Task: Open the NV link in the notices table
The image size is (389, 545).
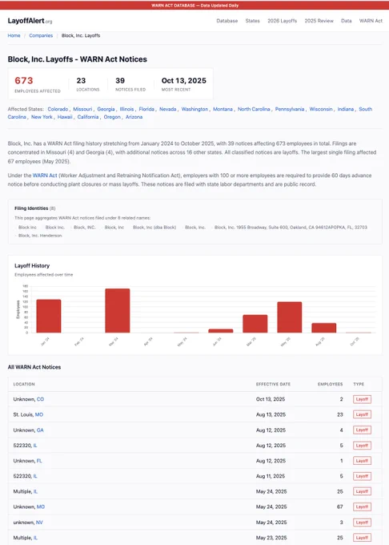Action: click(x=39, y=523)
